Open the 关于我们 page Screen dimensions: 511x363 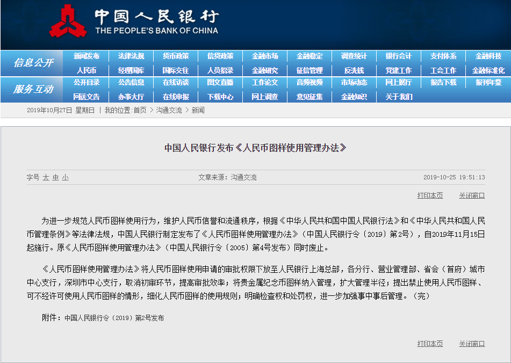pyautogui.click(x=399, y=97)
